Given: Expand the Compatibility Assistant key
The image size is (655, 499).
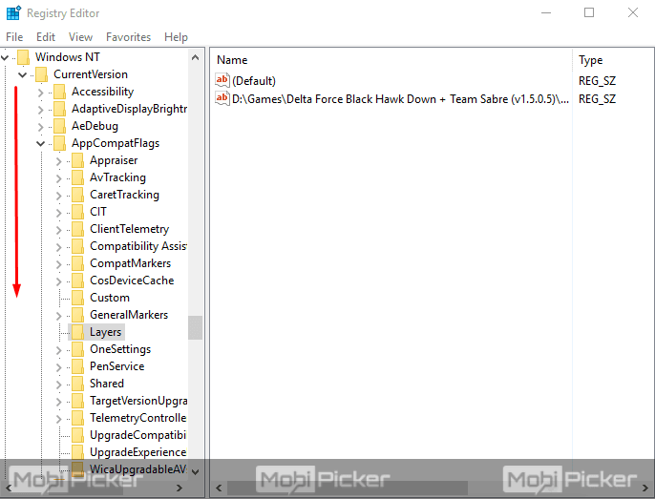Looking at the screenshot, I should (59, 247).
